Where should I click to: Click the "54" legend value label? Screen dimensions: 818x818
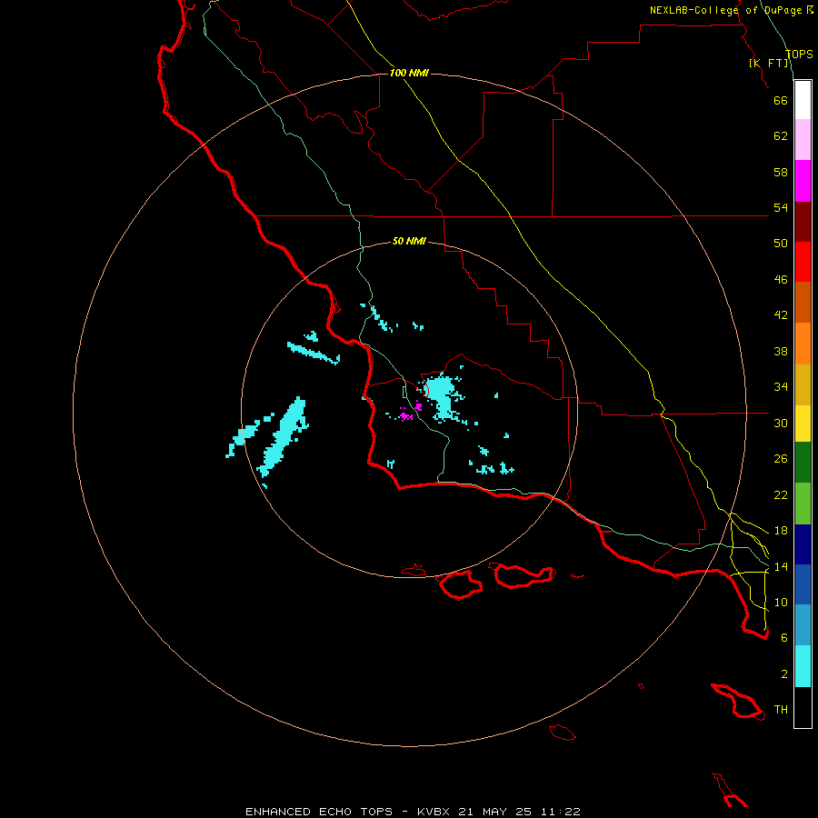781,207
